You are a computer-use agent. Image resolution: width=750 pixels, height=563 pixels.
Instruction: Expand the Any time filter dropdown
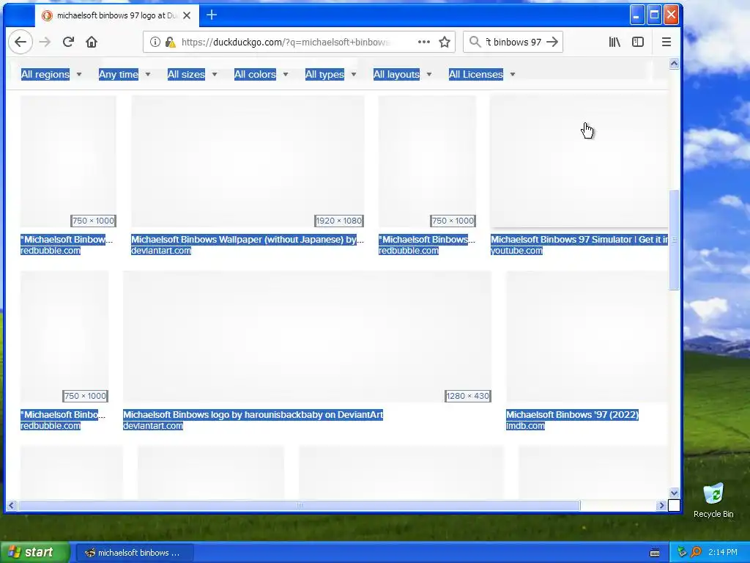[125, 74]
